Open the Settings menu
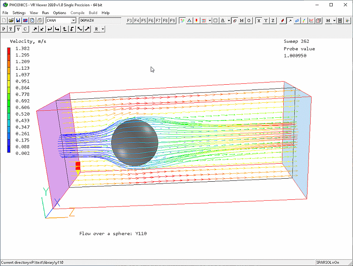 19,13
